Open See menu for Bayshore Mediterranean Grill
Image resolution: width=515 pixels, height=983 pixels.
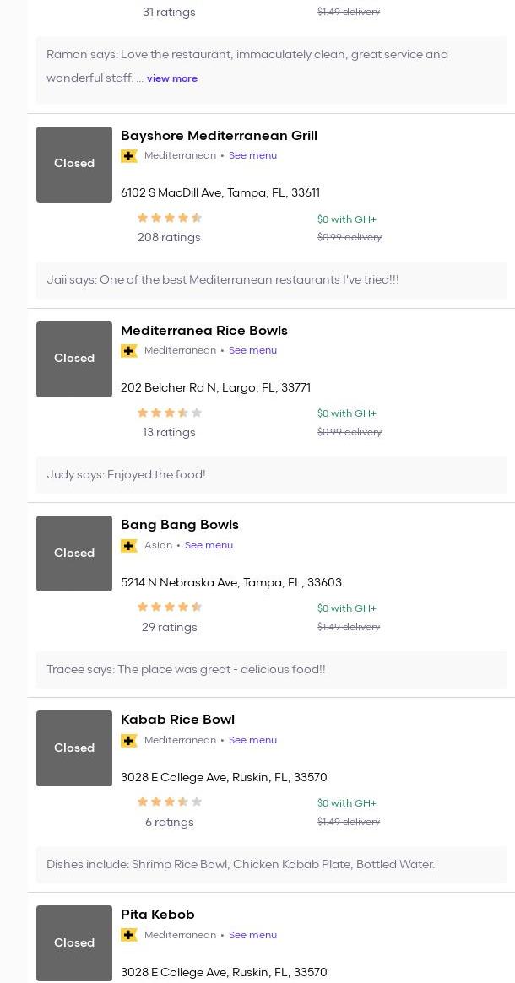252,155
